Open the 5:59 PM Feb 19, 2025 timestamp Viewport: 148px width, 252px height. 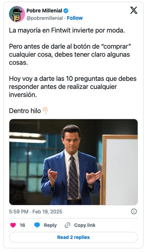tap(35, 211)
